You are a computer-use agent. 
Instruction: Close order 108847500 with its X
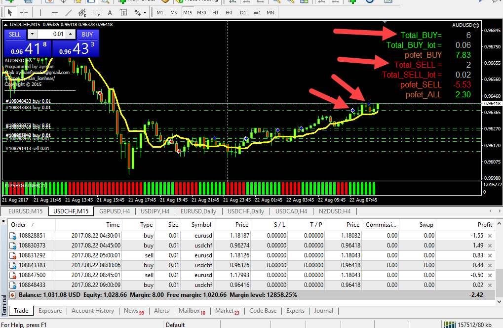tap(490, 275)
